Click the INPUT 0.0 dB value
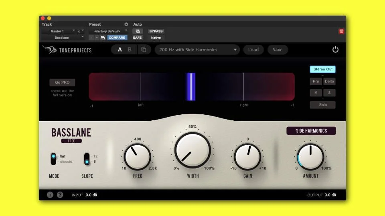The height and width of the screenshot is (216, 385). pos(91,195)
